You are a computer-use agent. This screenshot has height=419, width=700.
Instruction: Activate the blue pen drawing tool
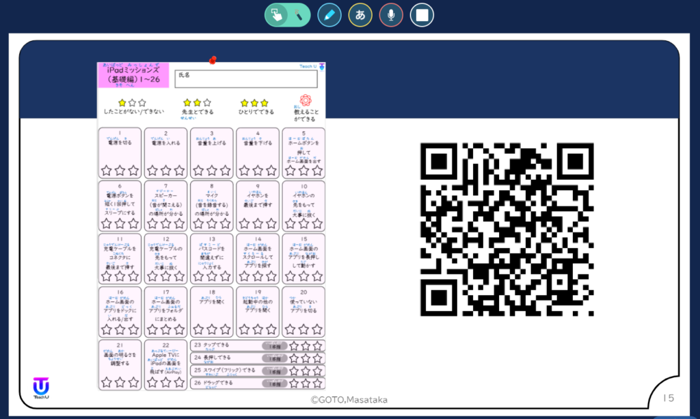point(329,15)
